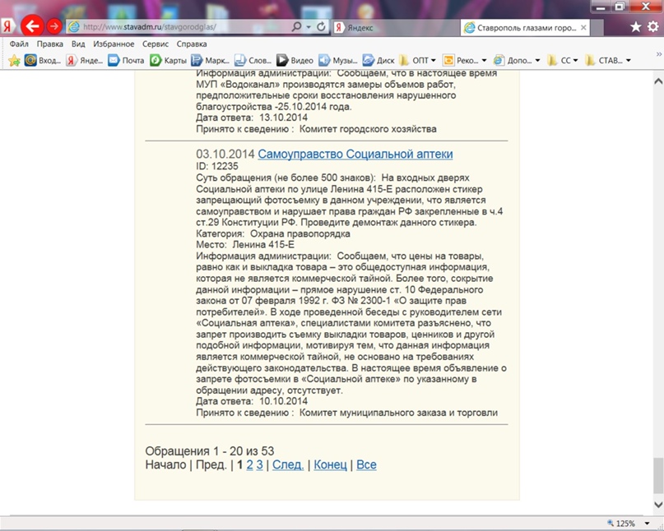Click the browser back arrow button
This screenshot has height=531, width=664.
point(31,26)
